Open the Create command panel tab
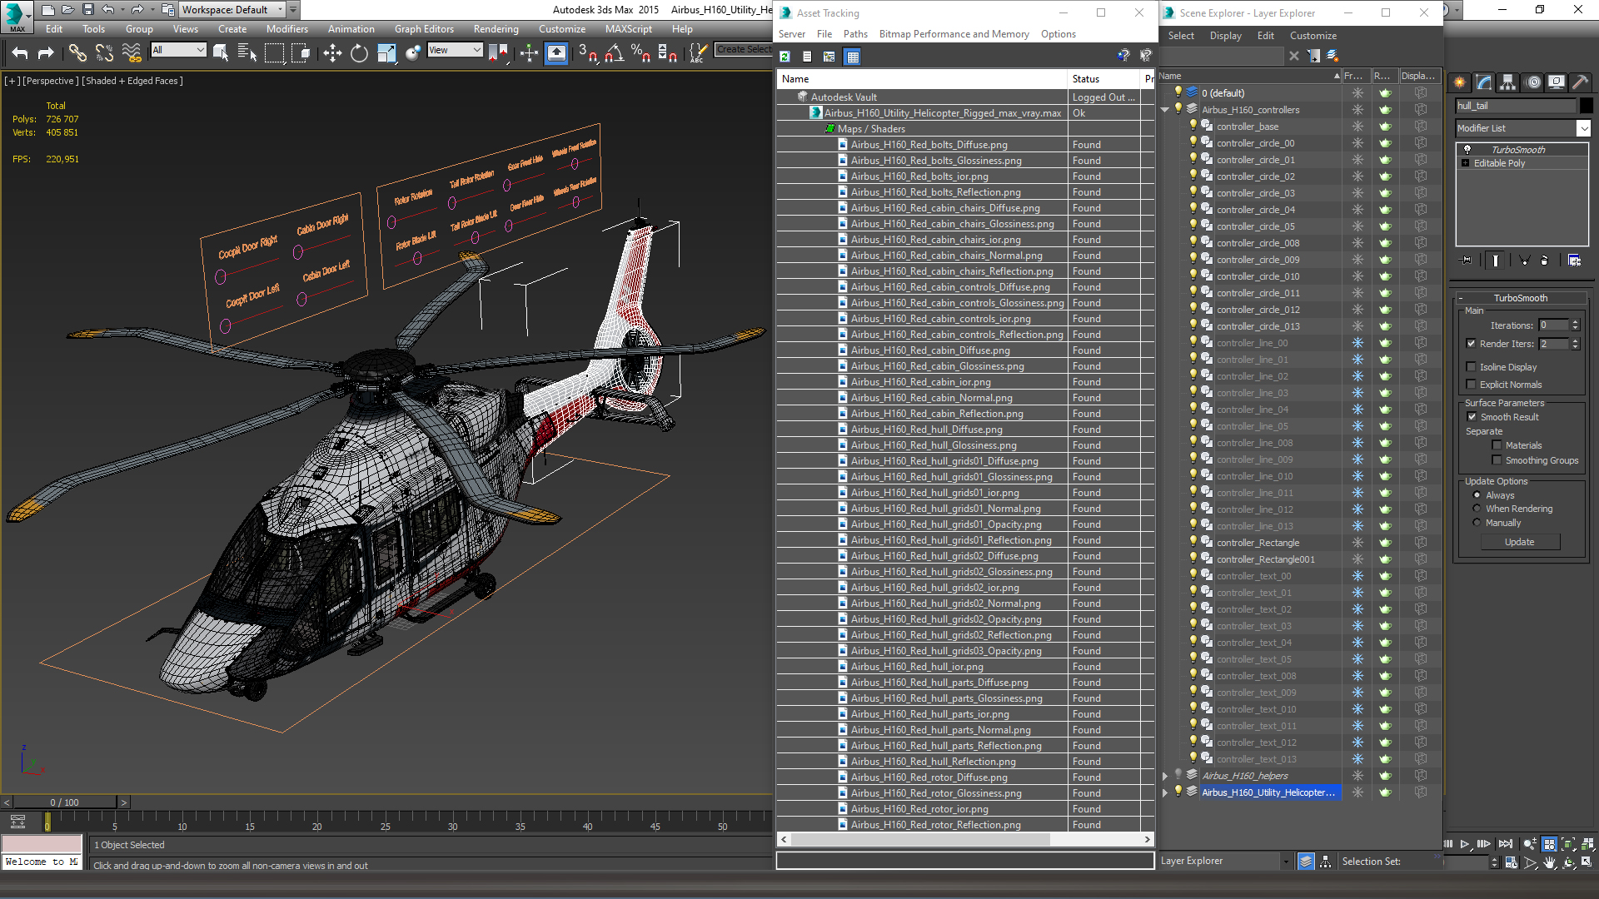1599x899 pixels. pyautogui.click(x=1459, y=82)
